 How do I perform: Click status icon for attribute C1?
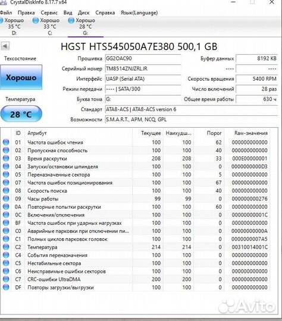point(6,239)
